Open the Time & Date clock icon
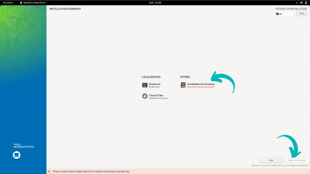The height and width of the screenshot is (174, 310). click(145, 96)
